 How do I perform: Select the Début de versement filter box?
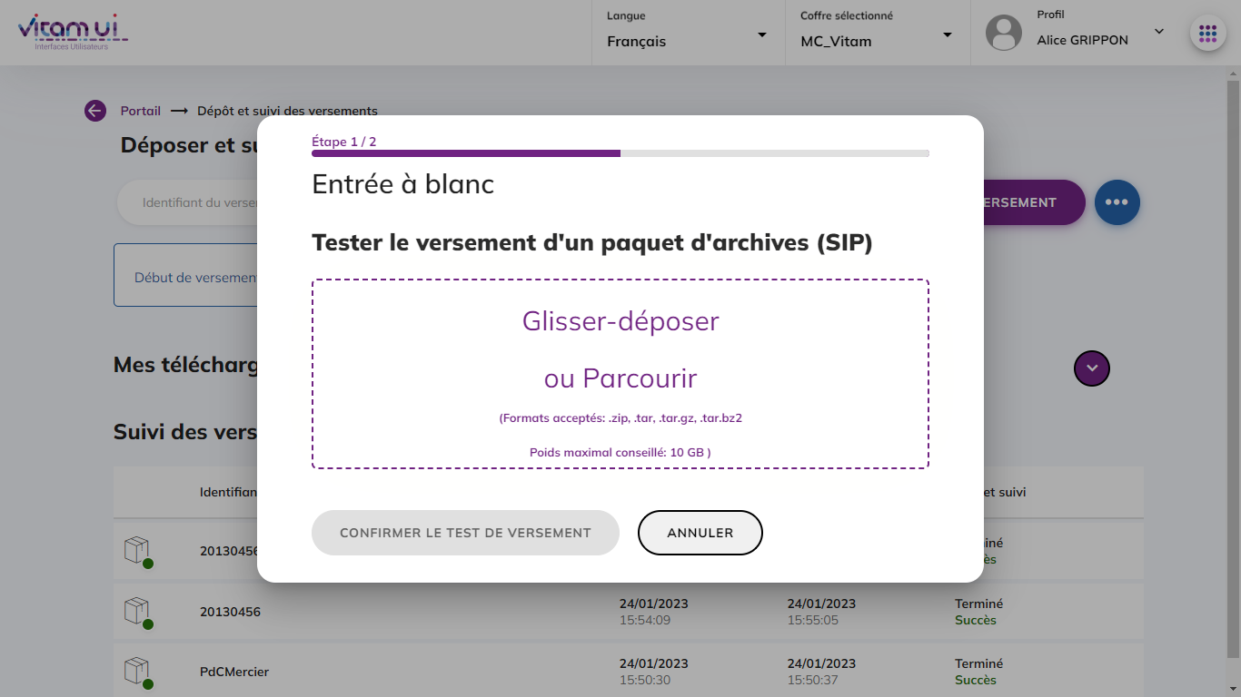[x=185, y=276]
